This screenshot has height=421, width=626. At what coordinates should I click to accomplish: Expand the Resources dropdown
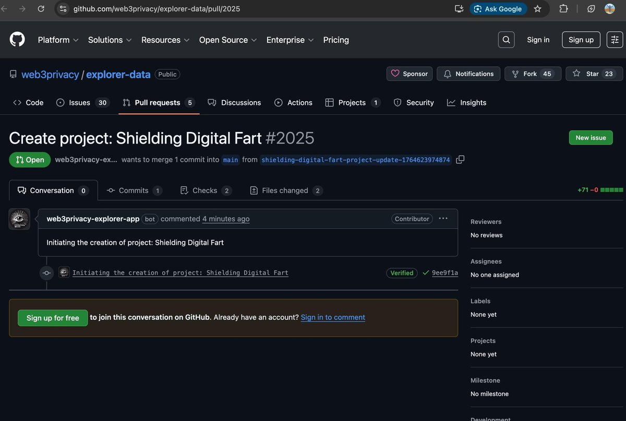(x=165, y=40)
